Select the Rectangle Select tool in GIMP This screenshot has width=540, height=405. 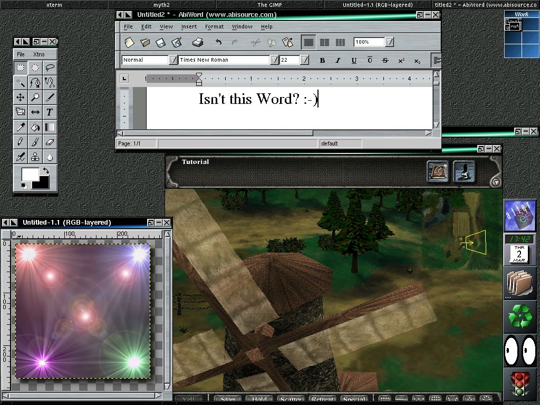pyautogui.click(x=20, y=67)
